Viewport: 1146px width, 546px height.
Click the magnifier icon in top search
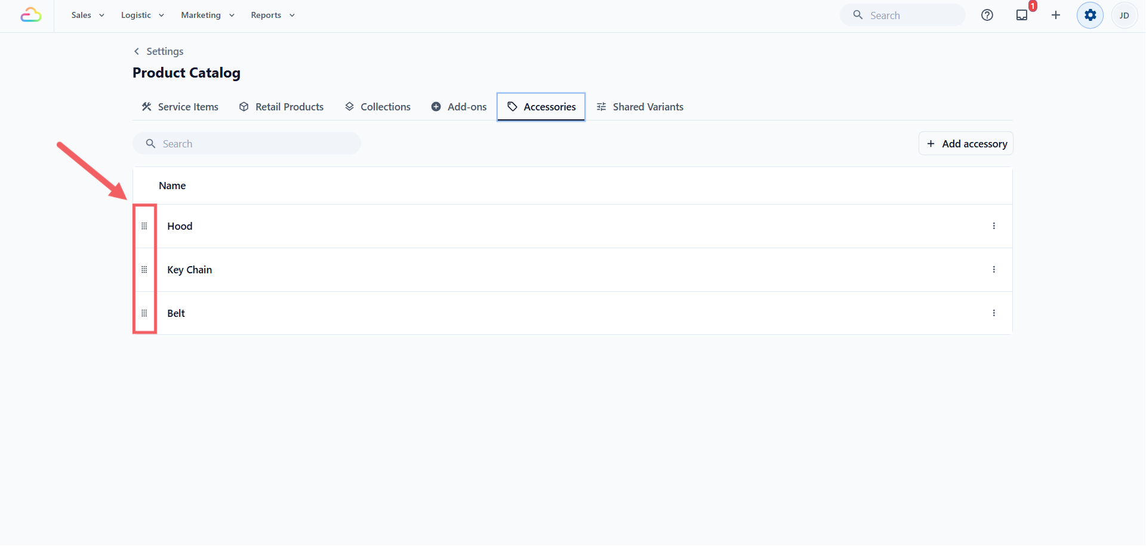[x=858, y=15]
